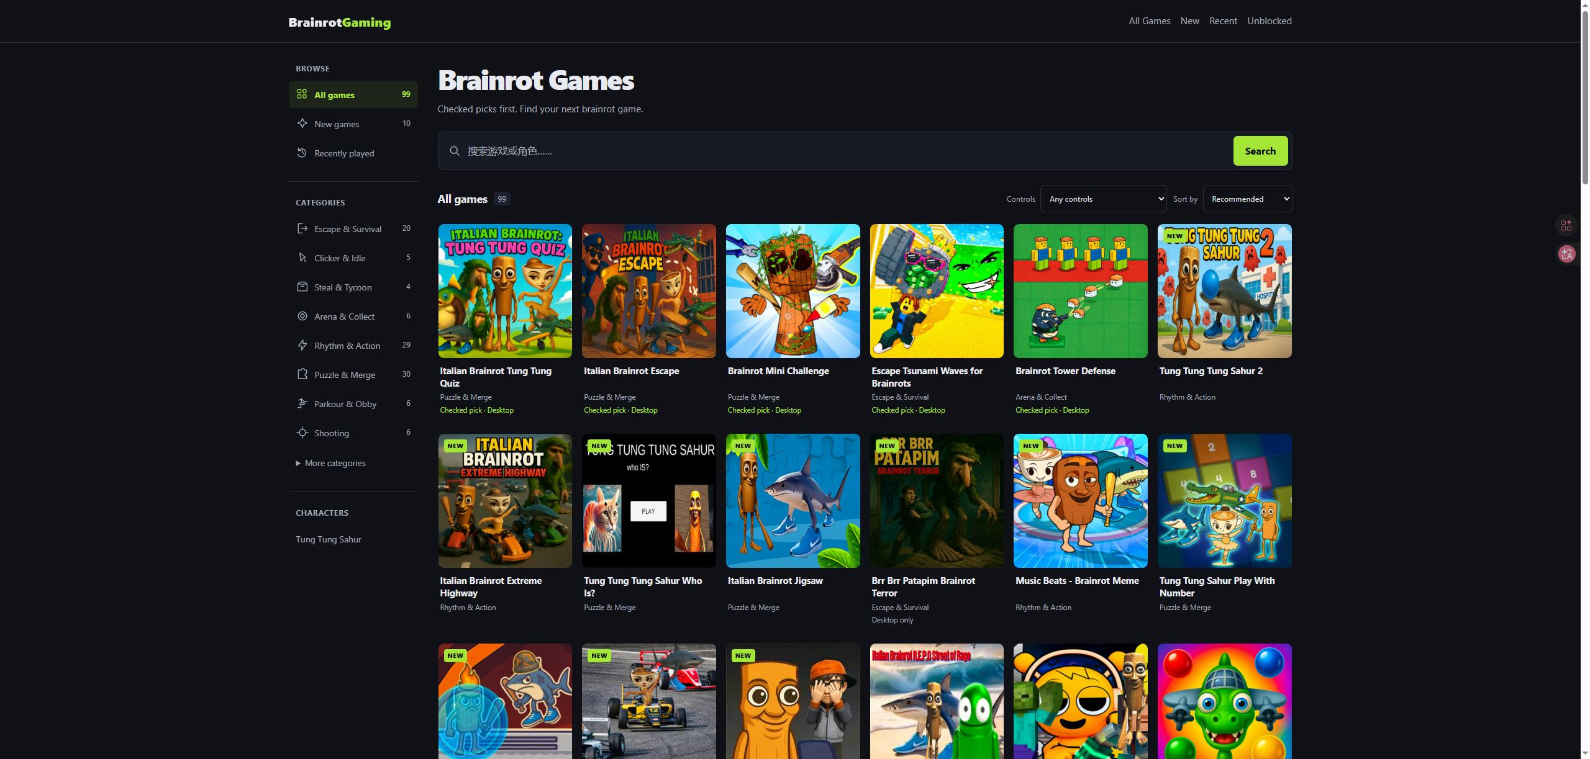Open the Tung Tung Sahur character link
The width and height of the screenshot is (1590, 759).
coord(328,539)
